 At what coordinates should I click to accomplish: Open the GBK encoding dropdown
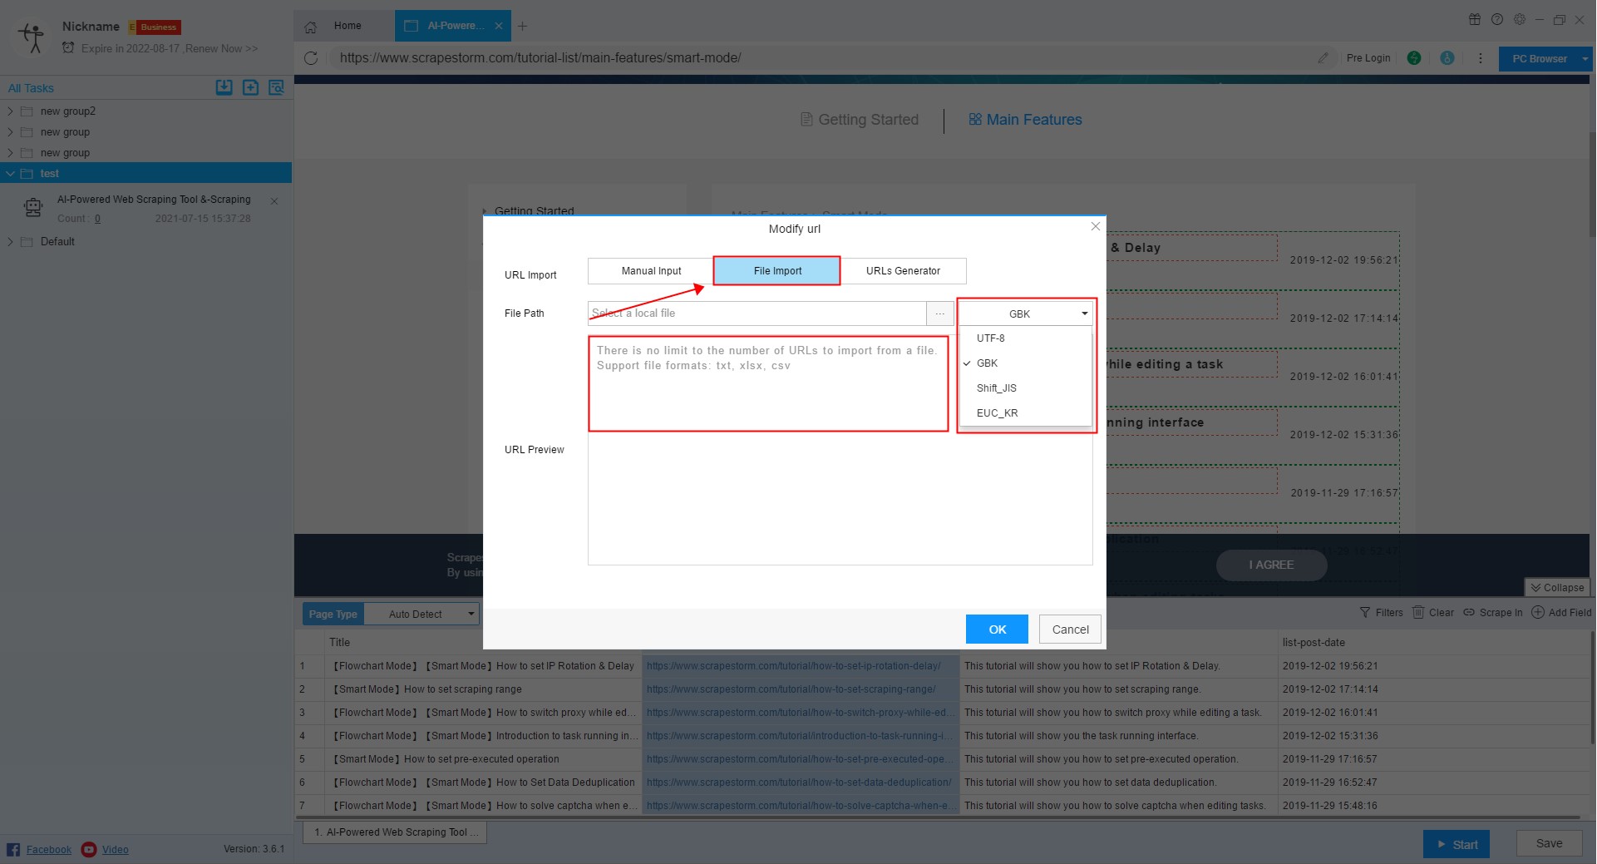pos(1026,314)
